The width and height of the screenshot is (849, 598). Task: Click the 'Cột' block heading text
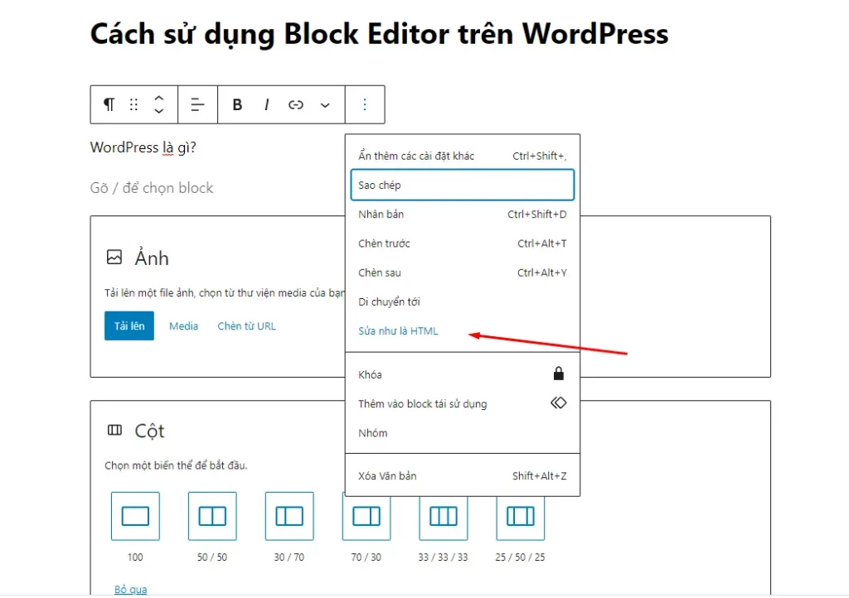[x=149, y=431]
